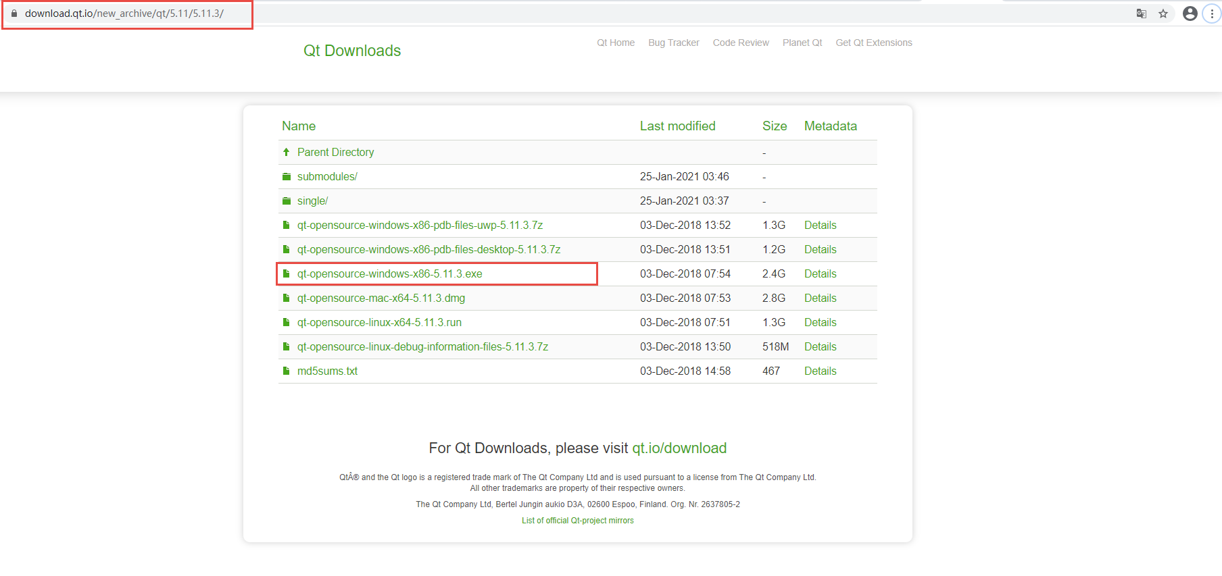This screenshot has height=576, width=1222.
Task: Open Get Qt Extensions navigation link
Action: pos(874,43)
